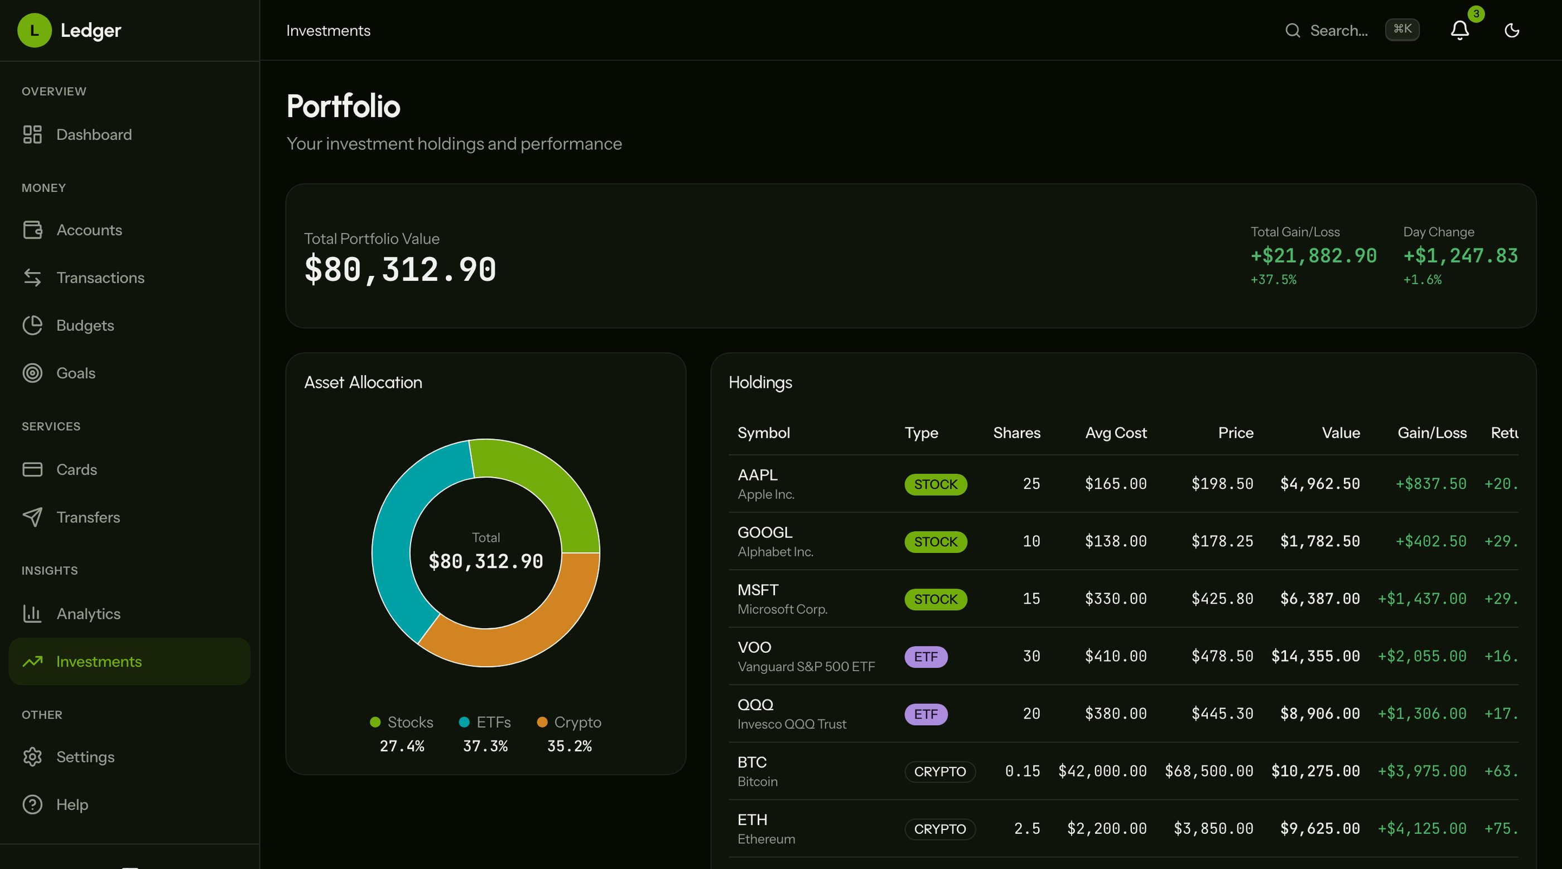Click the ETFs legend entry
Image resolution: width=1562 pixels, height=869 pixels.
tap(485, 733)
